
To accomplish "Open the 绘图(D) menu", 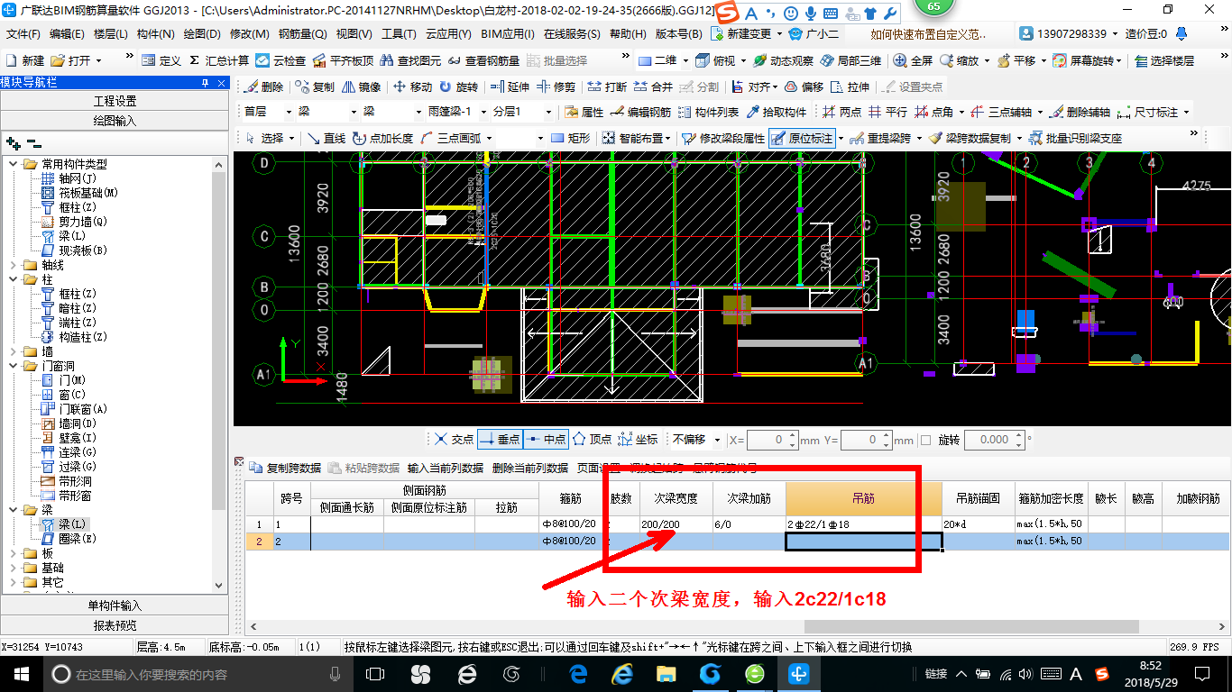I will point(202,33).
